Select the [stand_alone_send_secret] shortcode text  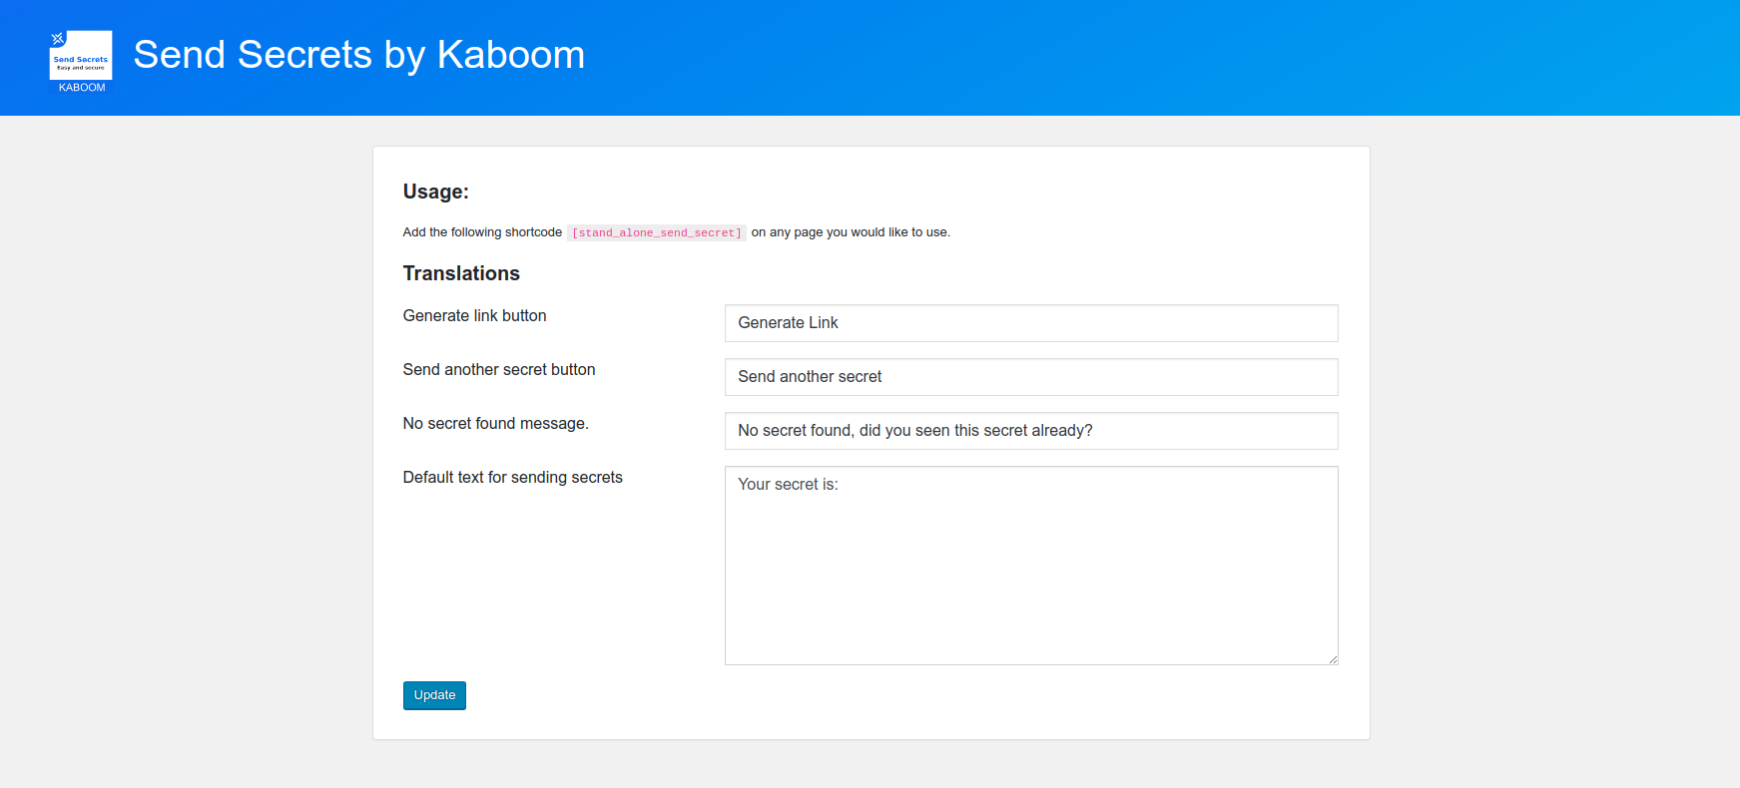tap(657, 232)
